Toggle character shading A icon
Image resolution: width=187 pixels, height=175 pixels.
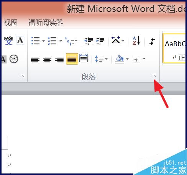[4, 59]
